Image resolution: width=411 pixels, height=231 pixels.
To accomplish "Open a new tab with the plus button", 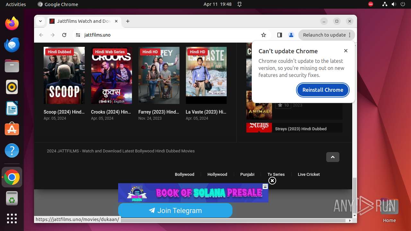I will click(128, 21).
